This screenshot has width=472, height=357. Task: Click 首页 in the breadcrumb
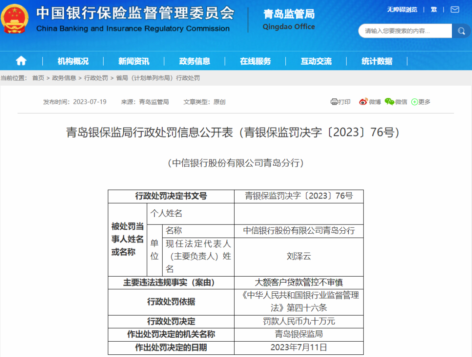coord(38,78)
